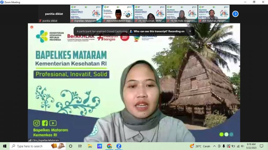Click Zoom recording tray icon
Viewport: 268px width, 150px height.
tap(228, 146)
